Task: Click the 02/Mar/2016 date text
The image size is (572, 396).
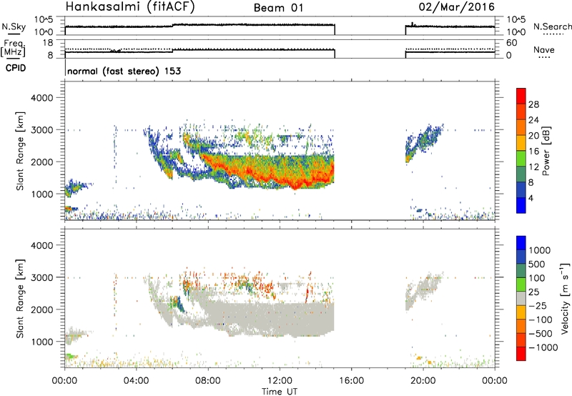Action: (x=456, y=7)
